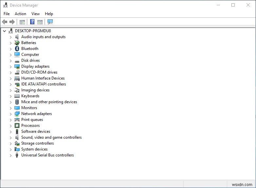Image resolution: width=256 pixels, height=188 pixels.
Task: Click Show/Hide Action Pane toolbar icon
Action: [40, 22]
